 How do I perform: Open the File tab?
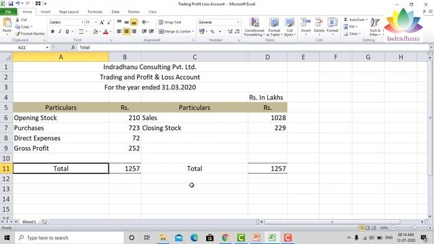tap(8, 12)
